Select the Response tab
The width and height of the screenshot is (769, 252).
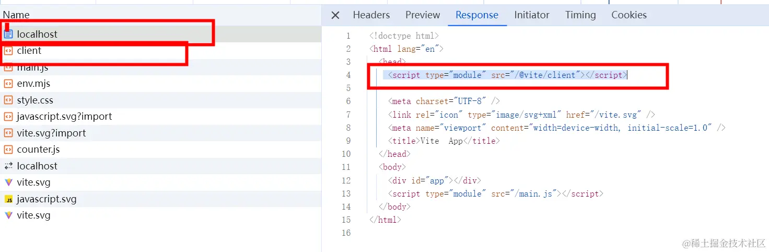(477, 15)
